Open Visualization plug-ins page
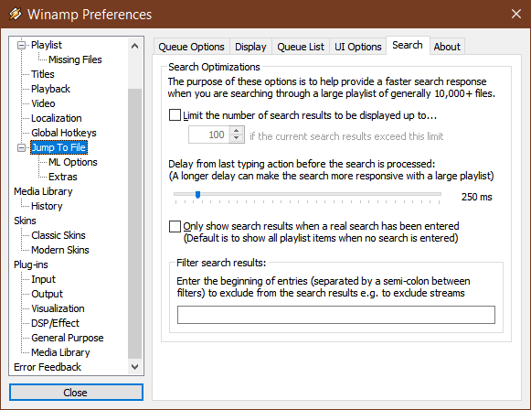The height and width of the screenshot is (410, 531). (58, 308)
